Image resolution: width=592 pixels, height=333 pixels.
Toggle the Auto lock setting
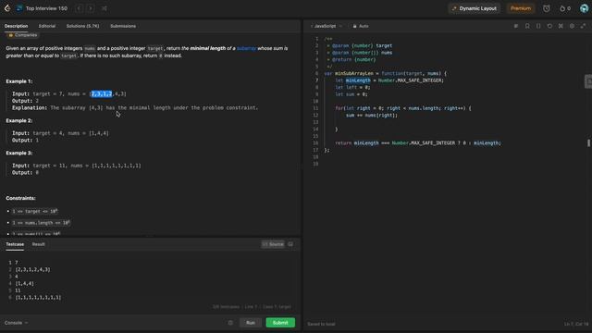coord(361,26)
